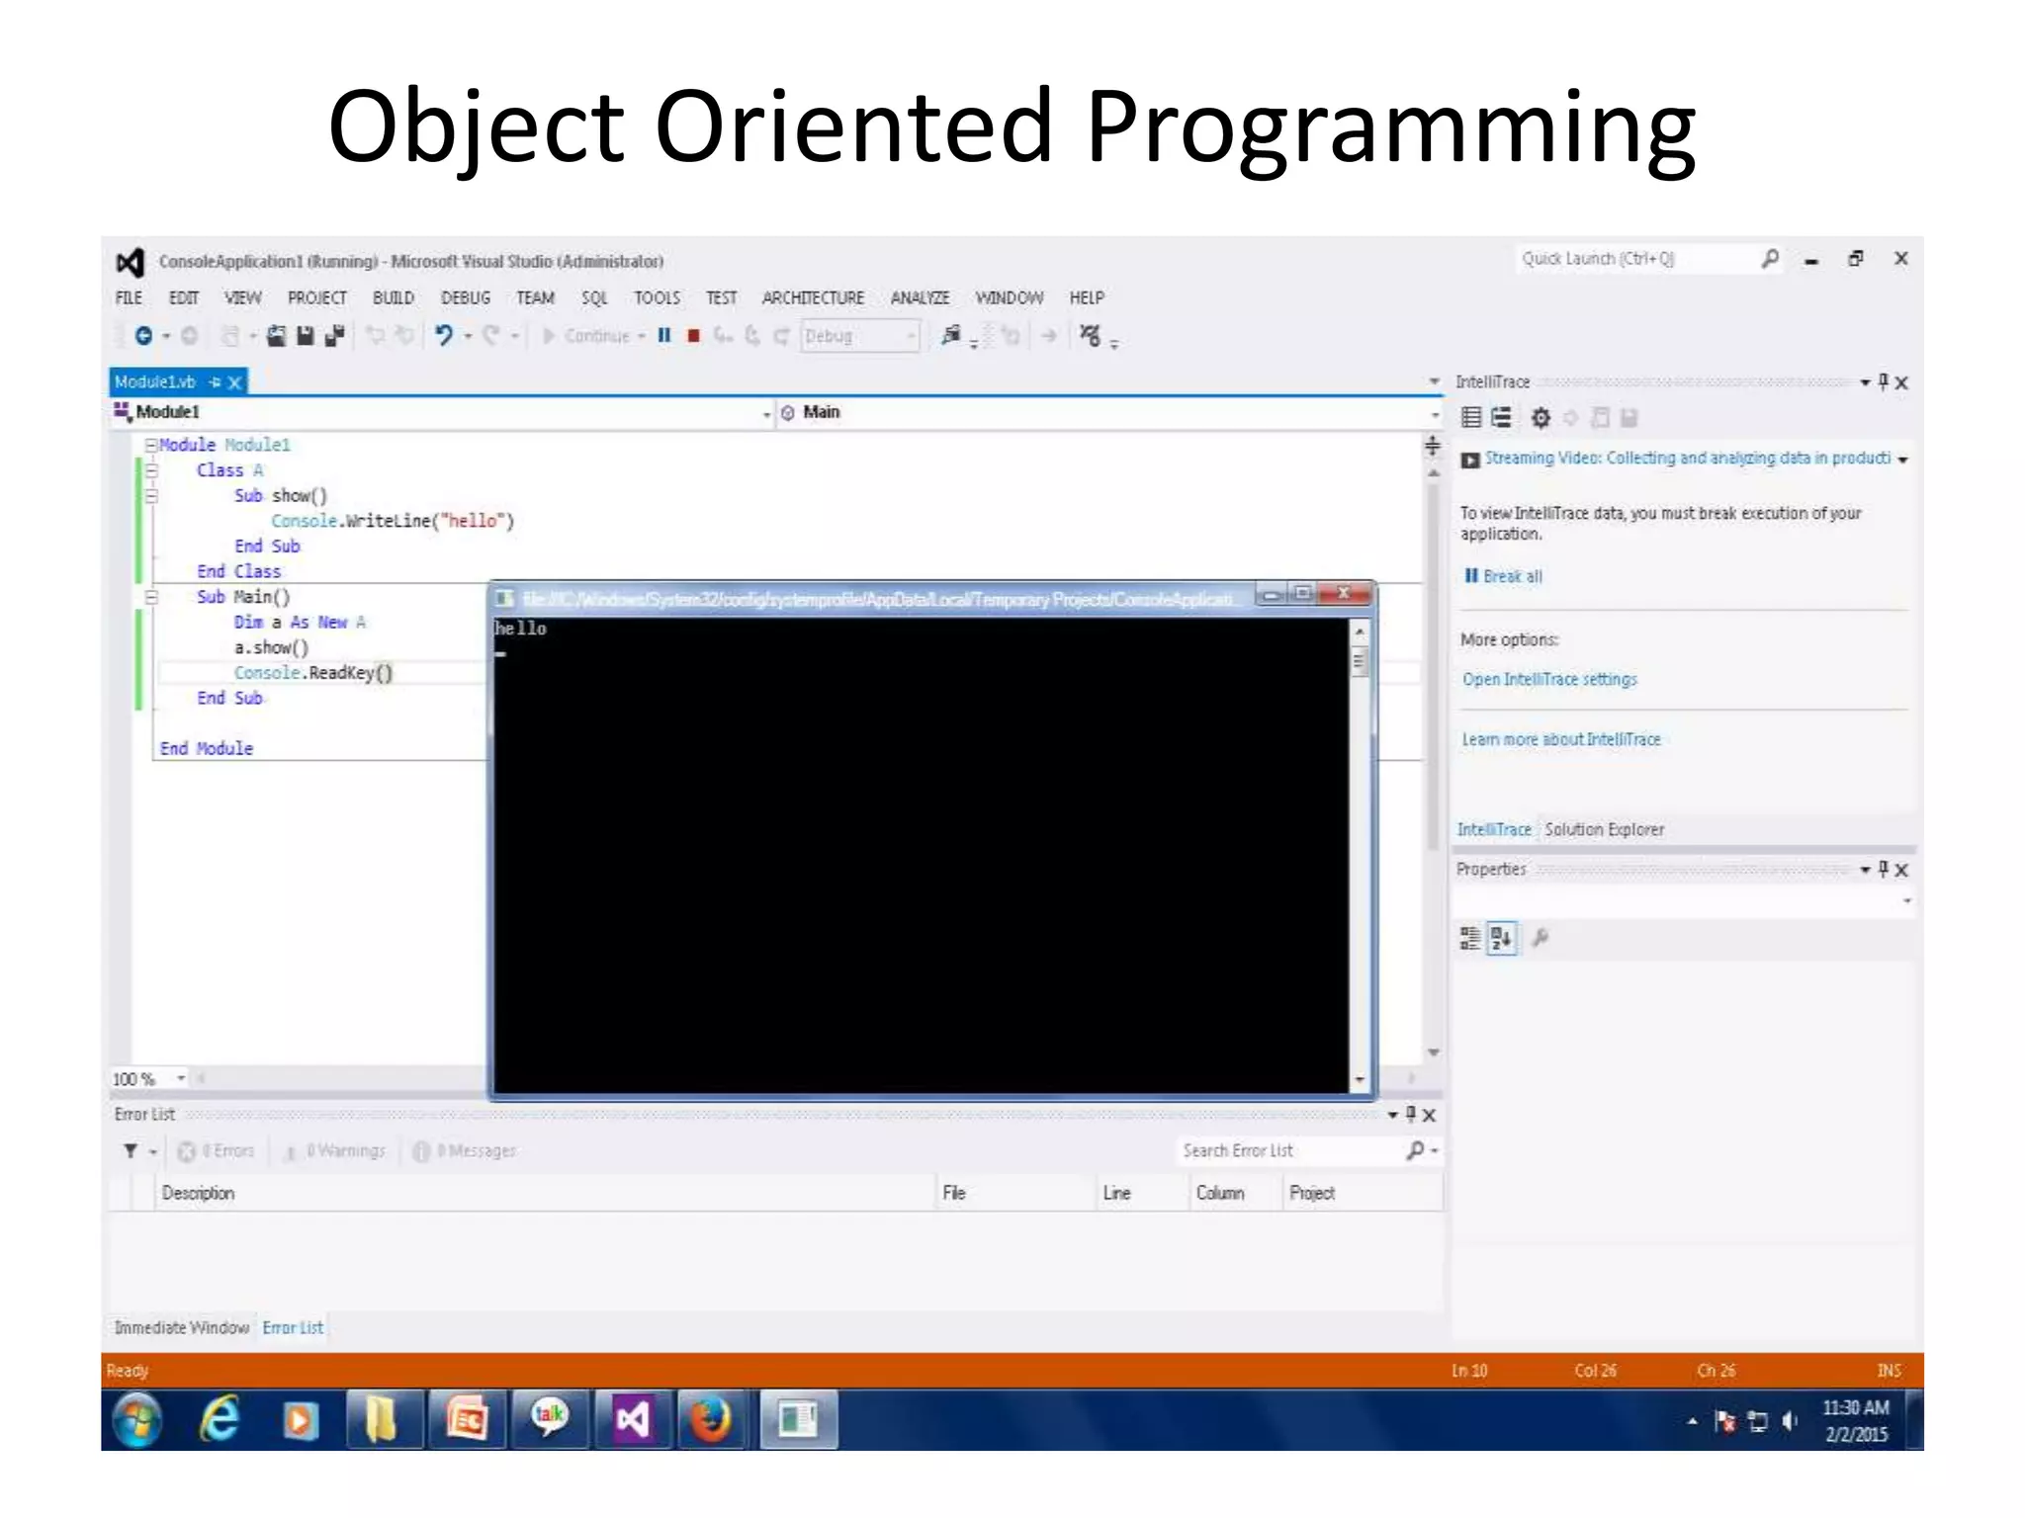
Task: Click the volume speaker tray icon
Action: click(x=1789, y=1421)
